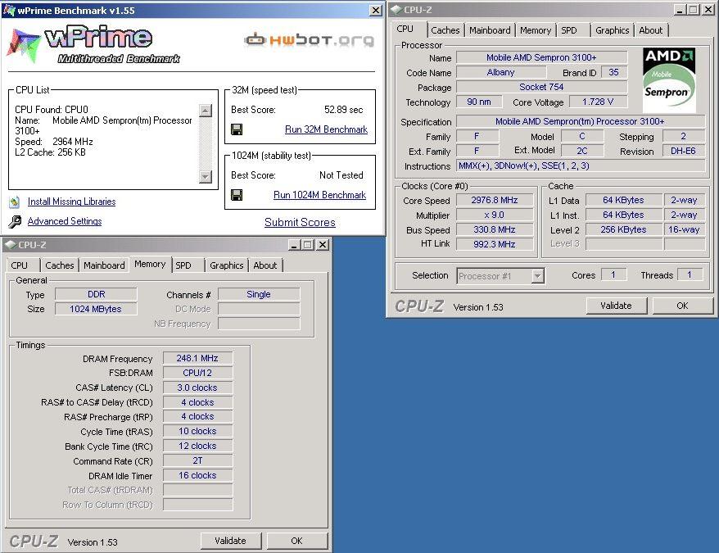Click the CPU list scroll up arrow
Viewport: 719px width, 553px height.
coord(206,111)
